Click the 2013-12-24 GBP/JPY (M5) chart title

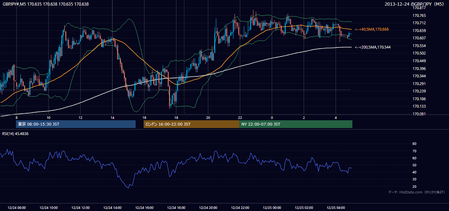(414, 4)
